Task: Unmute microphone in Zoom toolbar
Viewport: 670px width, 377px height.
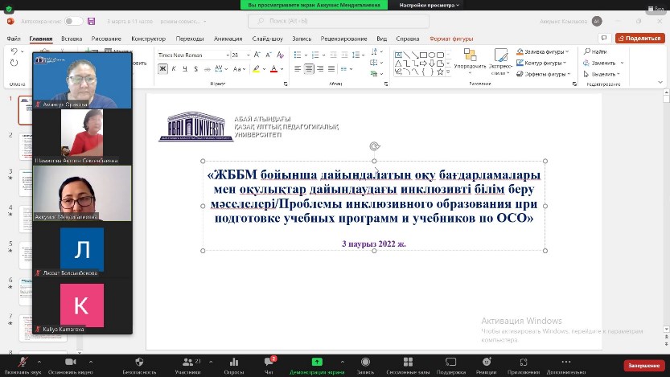Action: pos(22,363)
